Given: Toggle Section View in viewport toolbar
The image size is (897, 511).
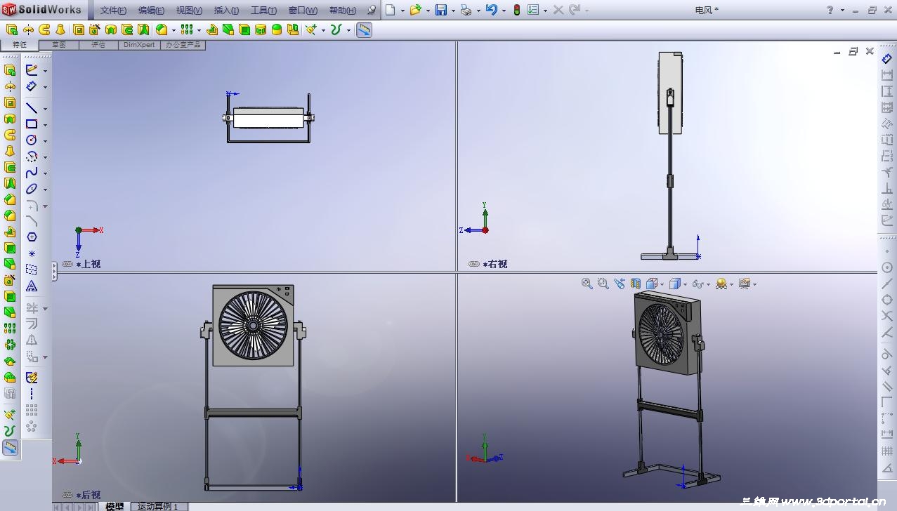Looking at the screenshot, I should [x=635, y=284].
